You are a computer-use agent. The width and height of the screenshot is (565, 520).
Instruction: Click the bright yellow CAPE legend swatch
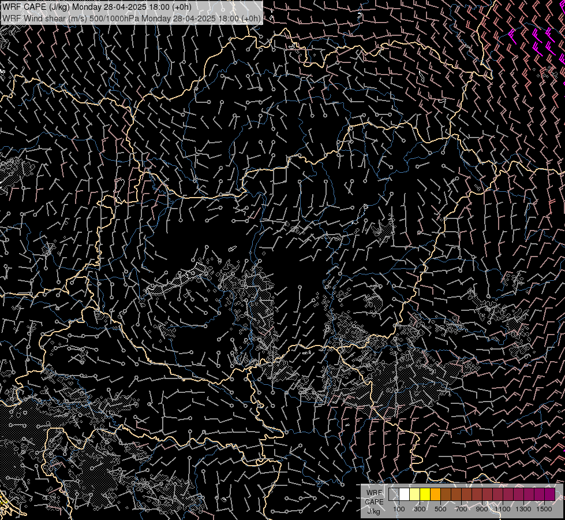tap(425, 495)
